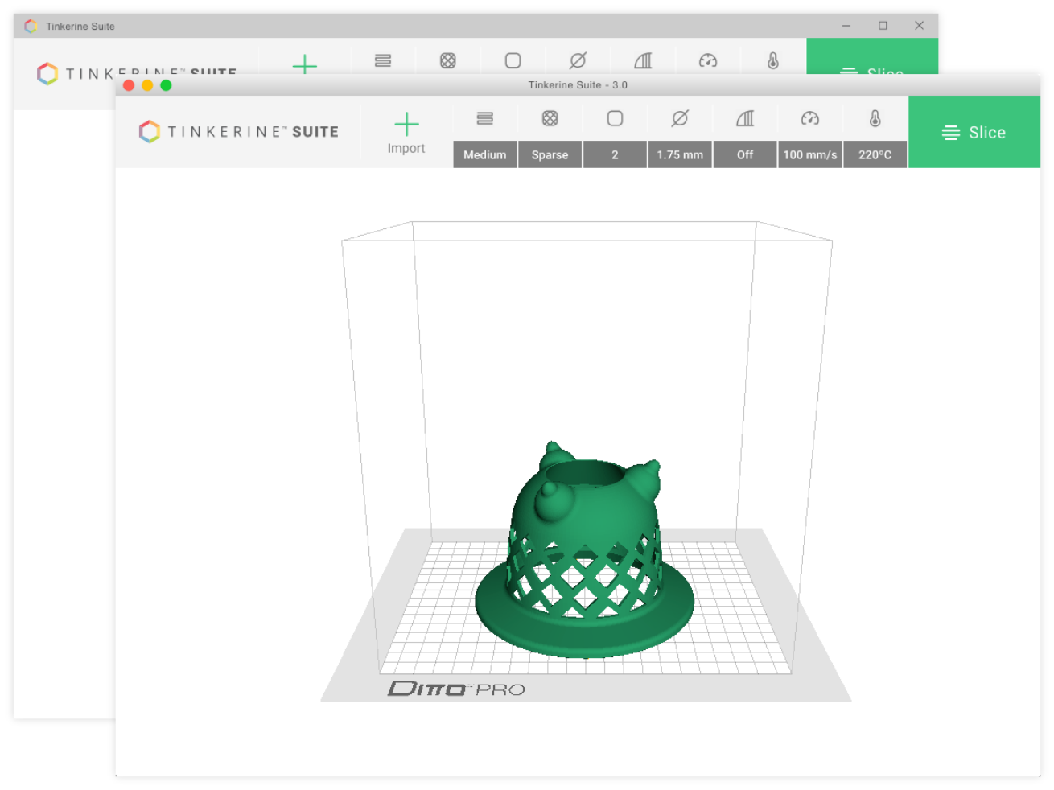Screen dimensions: 1054x790
Task: Open the Medium resolution setting
Action: click(484, 154)
